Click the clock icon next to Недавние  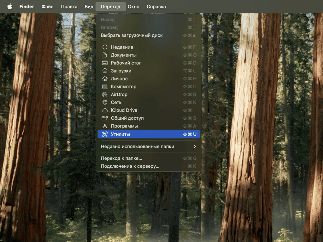(105, 47)
